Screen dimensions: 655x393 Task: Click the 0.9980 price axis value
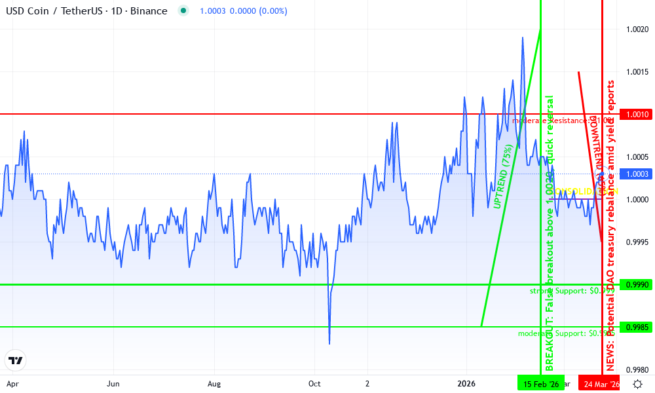click(637, 369)
